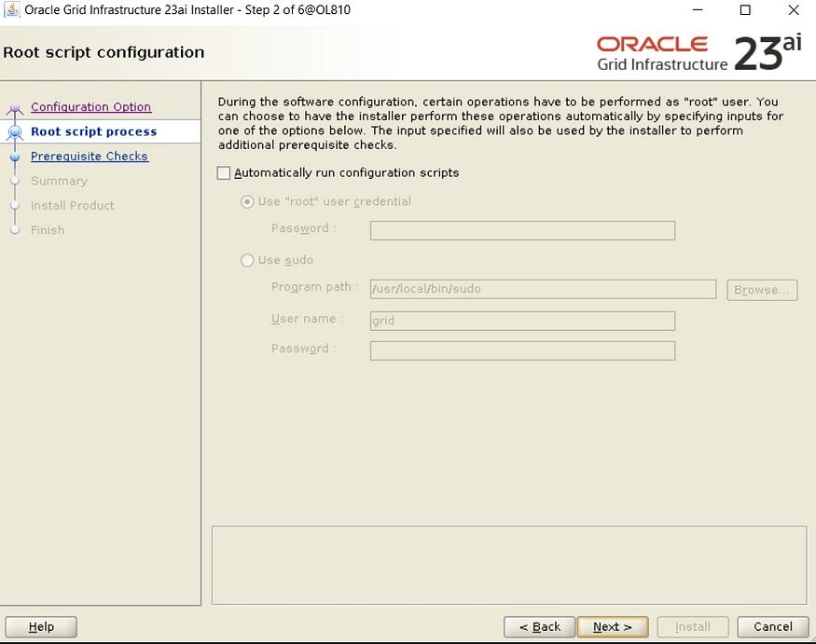Click the sudo User name field
The image size is (816, 644).
[522, 321]
